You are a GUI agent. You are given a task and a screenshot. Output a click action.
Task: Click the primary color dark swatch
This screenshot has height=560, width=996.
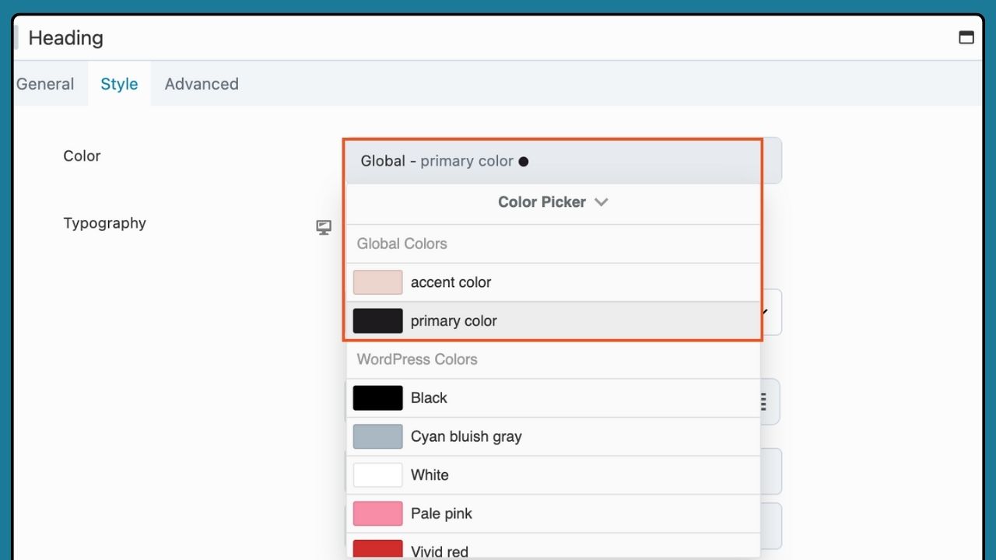tap(377, 320)
